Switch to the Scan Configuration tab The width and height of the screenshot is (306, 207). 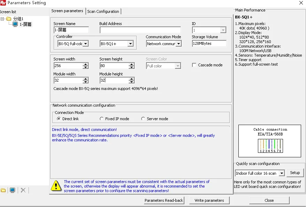[103, 11]
